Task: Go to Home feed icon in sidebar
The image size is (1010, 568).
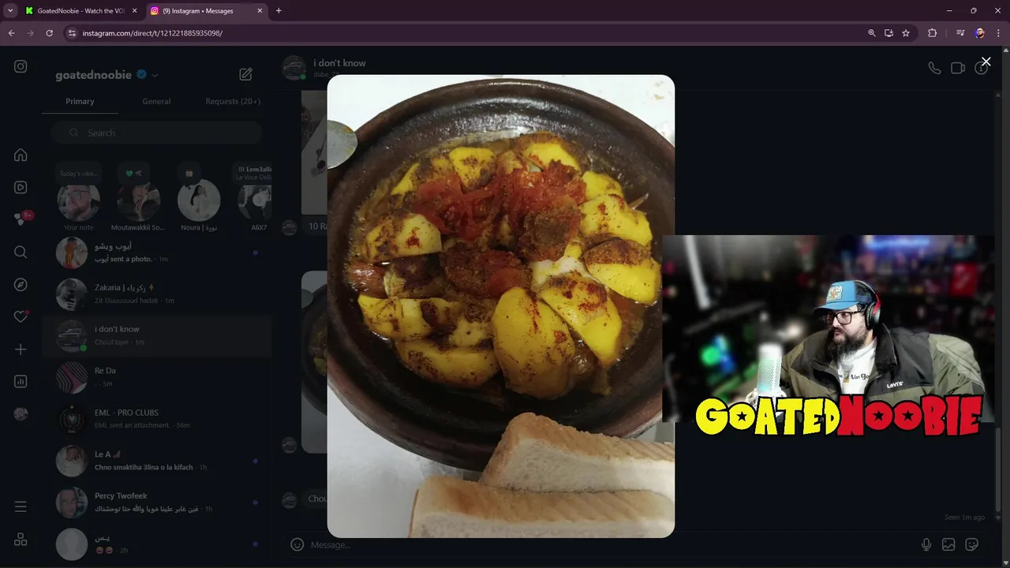Action: pos(21,155)
